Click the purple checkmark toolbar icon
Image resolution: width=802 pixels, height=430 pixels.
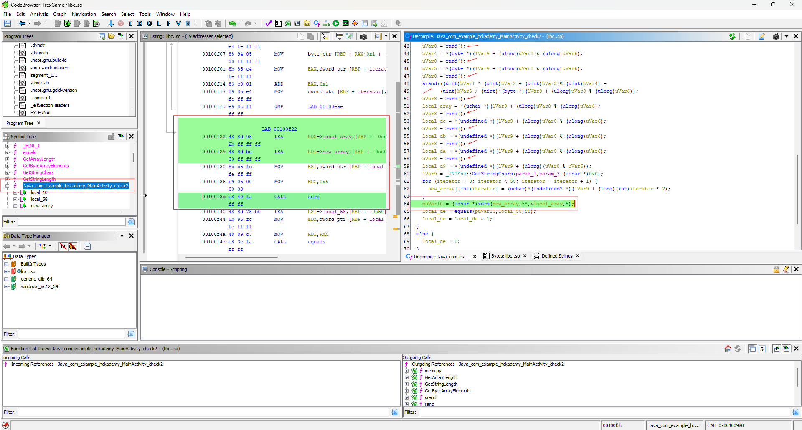pos(269,24)
